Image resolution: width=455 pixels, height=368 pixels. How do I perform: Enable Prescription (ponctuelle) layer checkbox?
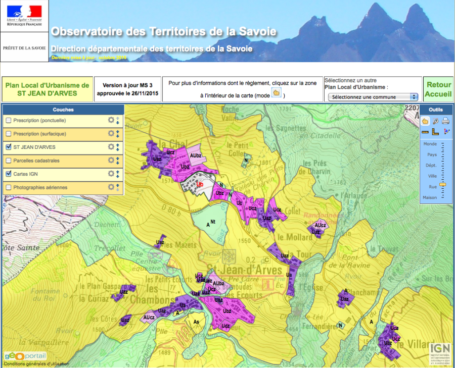(9, 121)
